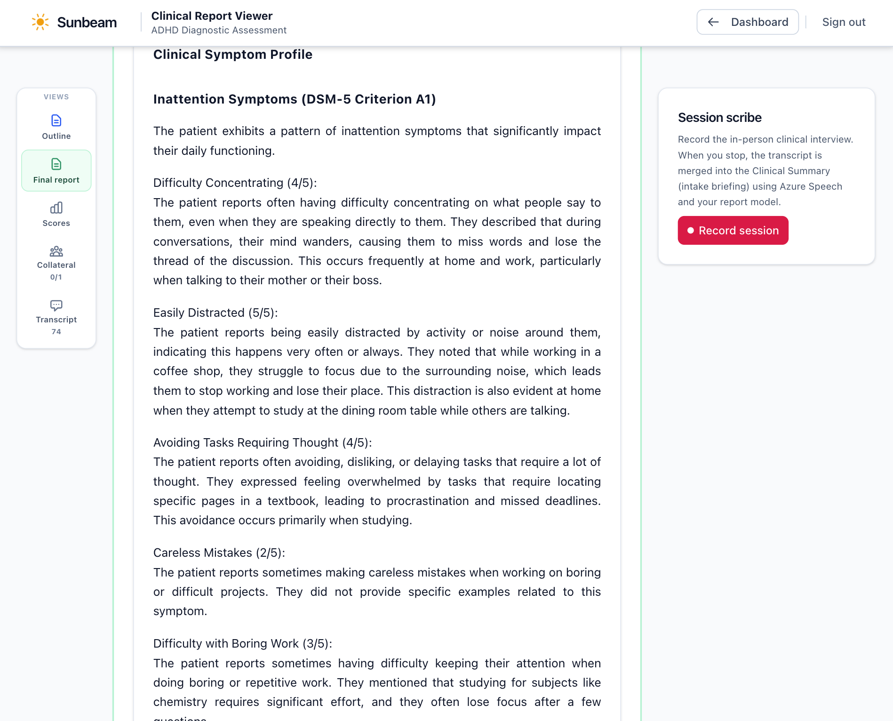
Task: Switch to the Outline view
Action: [x=56, y=127]
